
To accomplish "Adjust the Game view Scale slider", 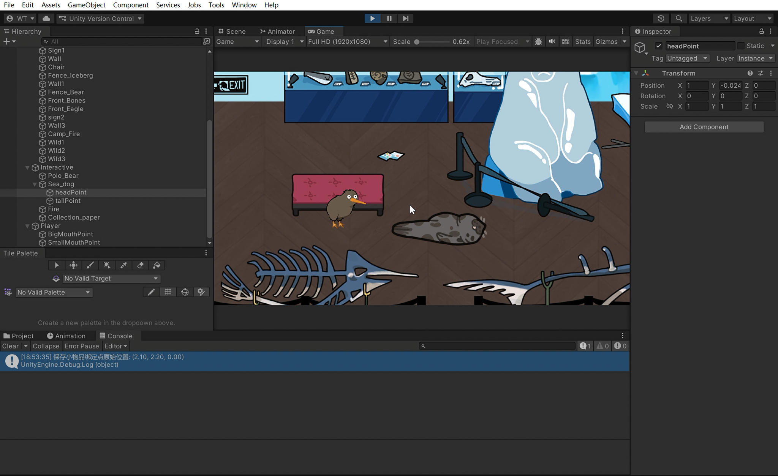I will pyautogui.click(x=417, y=42).
